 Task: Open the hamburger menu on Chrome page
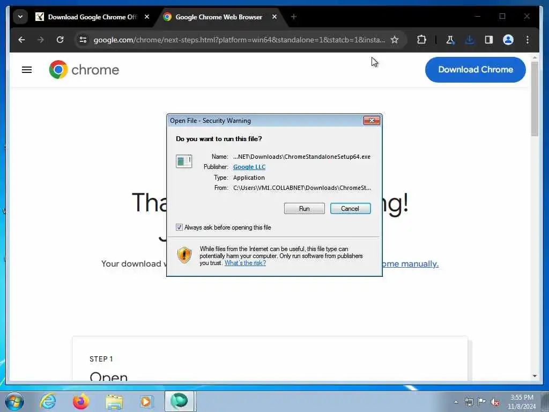coord(27,70)
